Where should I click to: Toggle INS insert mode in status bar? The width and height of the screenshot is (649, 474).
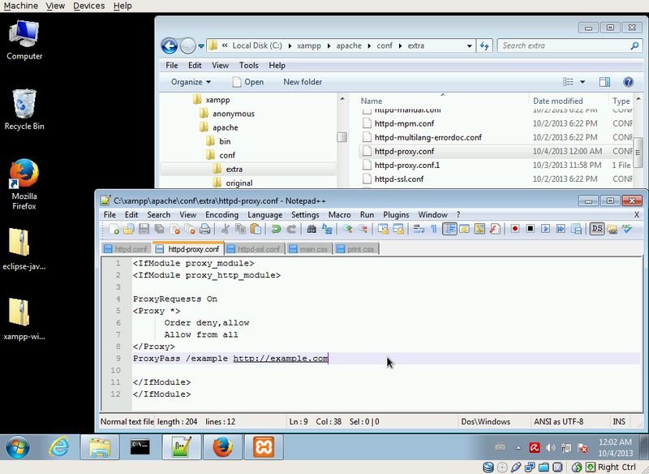[619, 421]
